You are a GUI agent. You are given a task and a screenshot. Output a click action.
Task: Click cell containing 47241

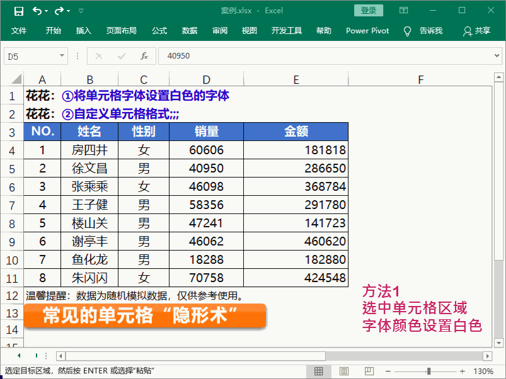[207, 223]
